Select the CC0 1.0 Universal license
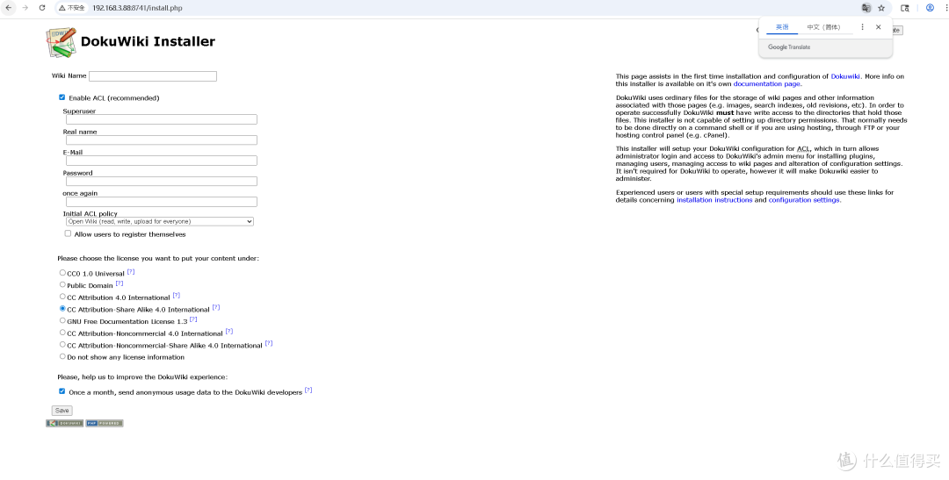The image size is (949, 480). [x=62, y=273]
